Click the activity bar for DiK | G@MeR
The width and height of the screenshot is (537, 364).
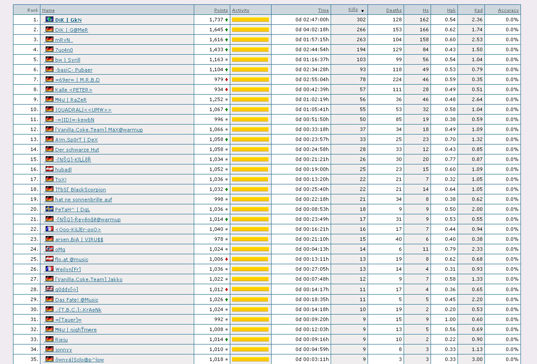tap(250, 30)
